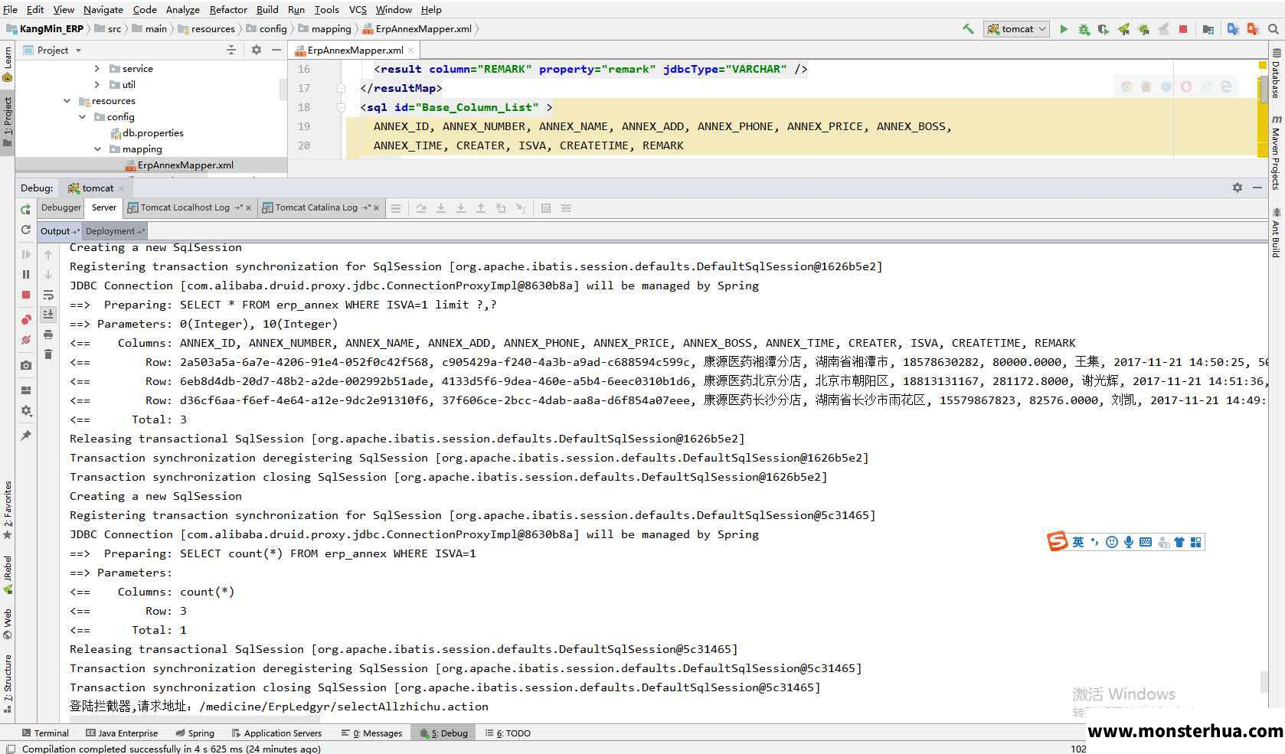The width and height of the screenshot is (1285, 754).
Task: Switch to the Debugger tab
Action: click(60, 207)
